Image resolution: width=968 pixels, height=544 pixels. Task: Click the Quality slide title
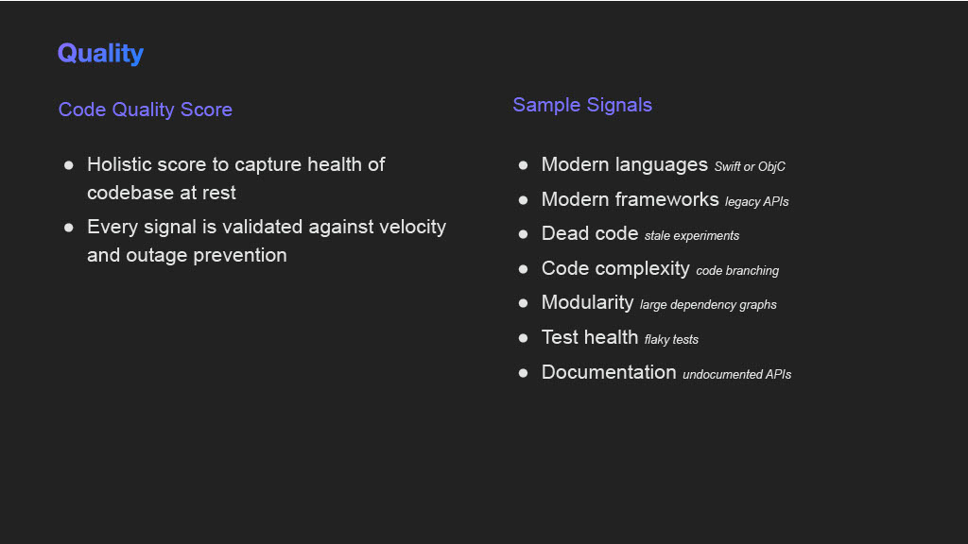100,54
